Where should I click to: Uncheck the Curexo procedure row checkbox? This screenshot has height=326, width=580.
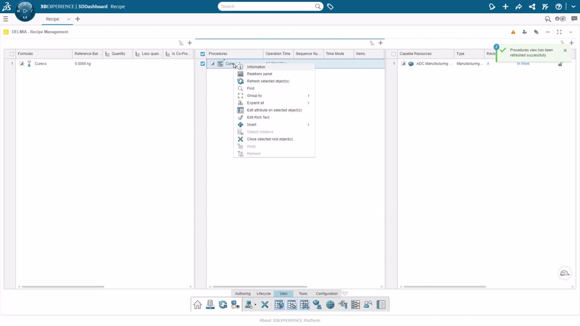coord(203,63)
